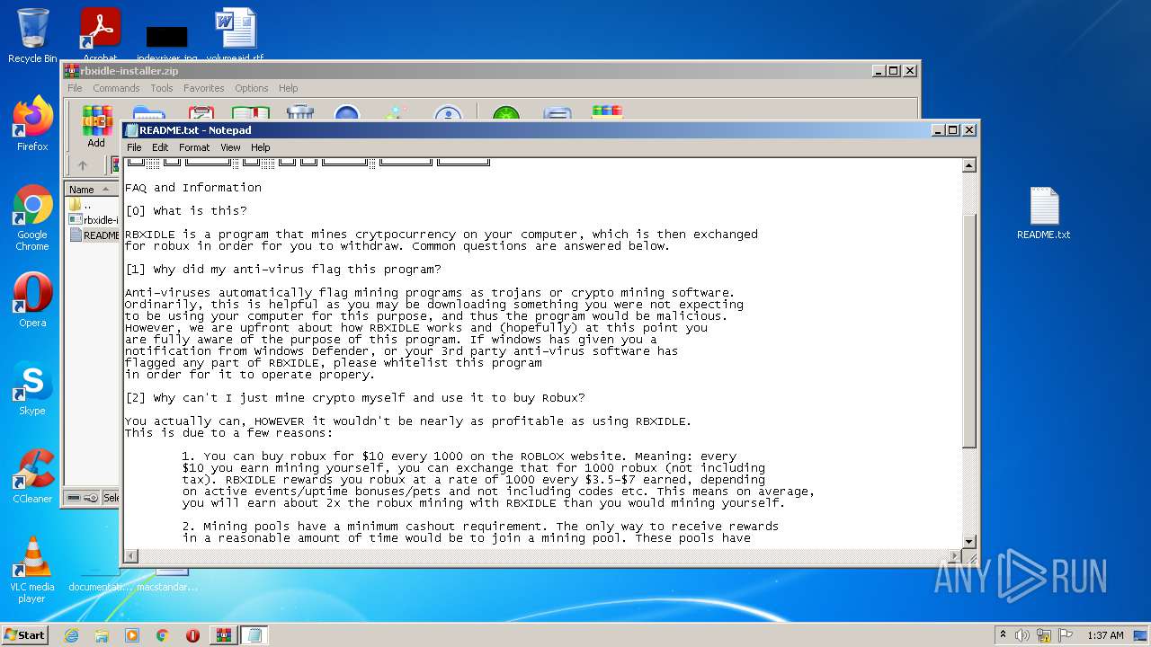Open the Recycle Bin desktop icon
The width and height of the screenshot is (1151, 647).
[32, 36]
